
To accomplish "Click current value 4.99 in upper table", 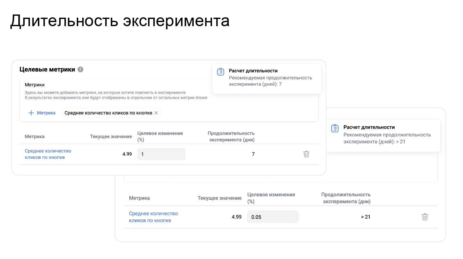I will click(127, 154).
